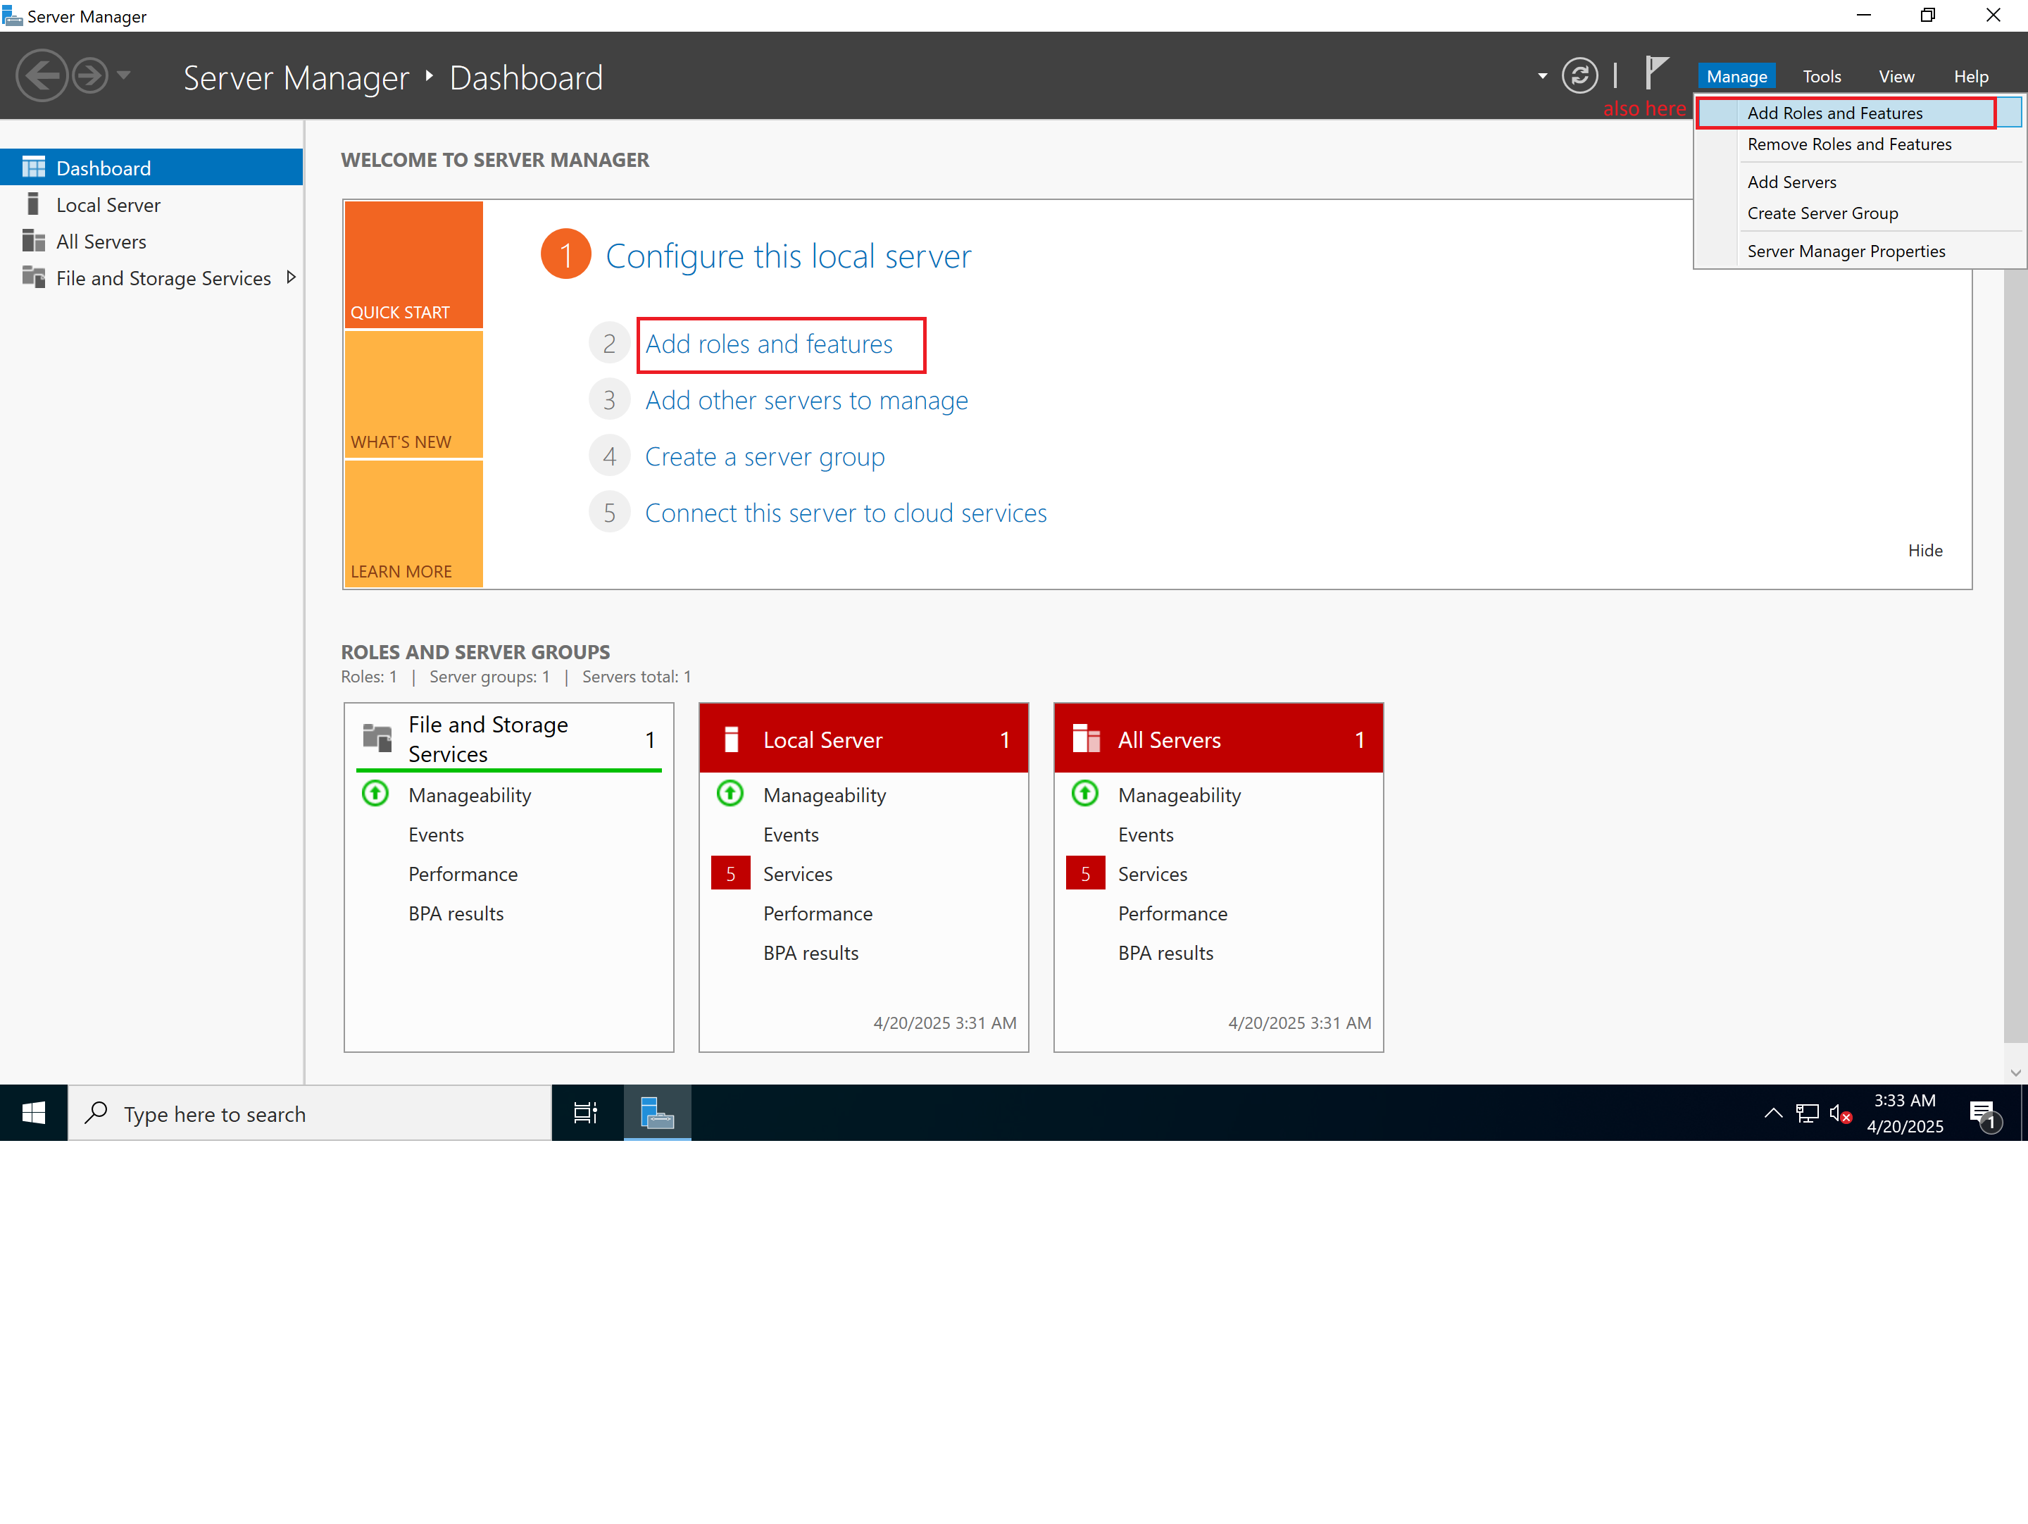Expand File and Storage Services arrow

pyautogui.click(x=291, y=277)
